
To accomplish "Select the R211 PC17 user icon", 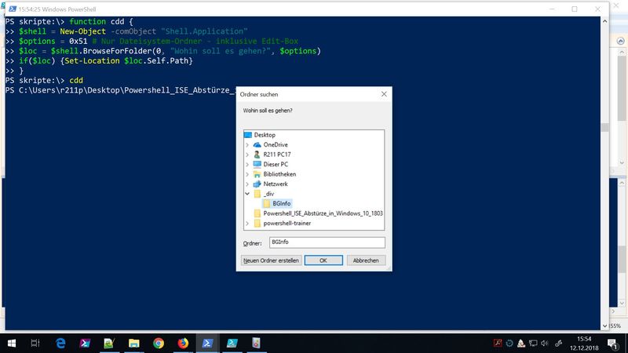I will click(x=257, y=155).
